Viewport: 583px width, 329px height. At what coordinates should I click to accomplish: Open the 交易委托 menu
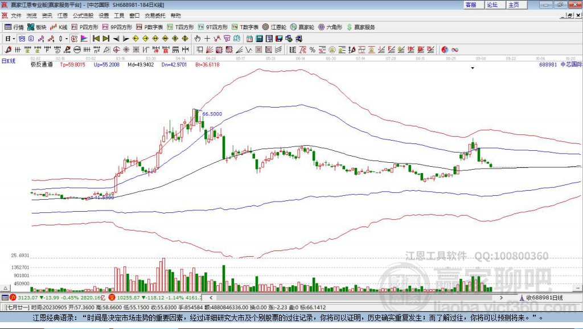pos(155,15)
